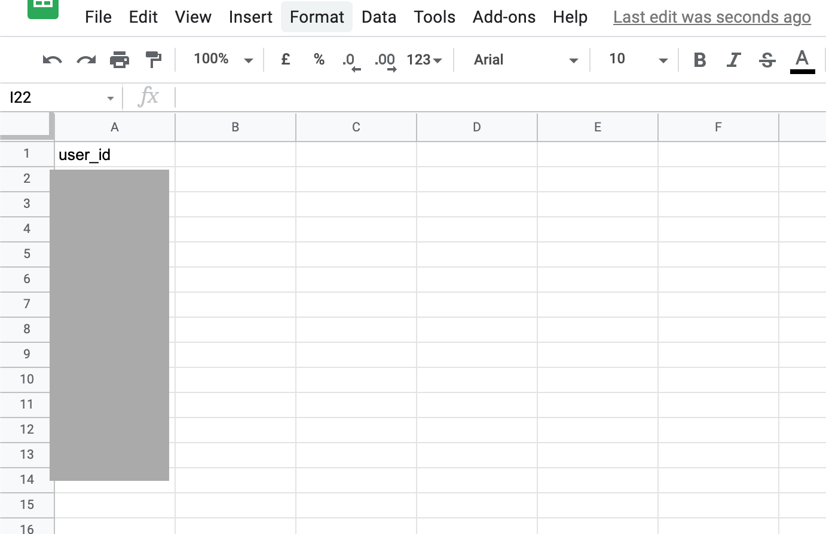Image resolution: width=826 pixels, height=534 pixels.
Task: Click the Print icon
Action: 120,60
